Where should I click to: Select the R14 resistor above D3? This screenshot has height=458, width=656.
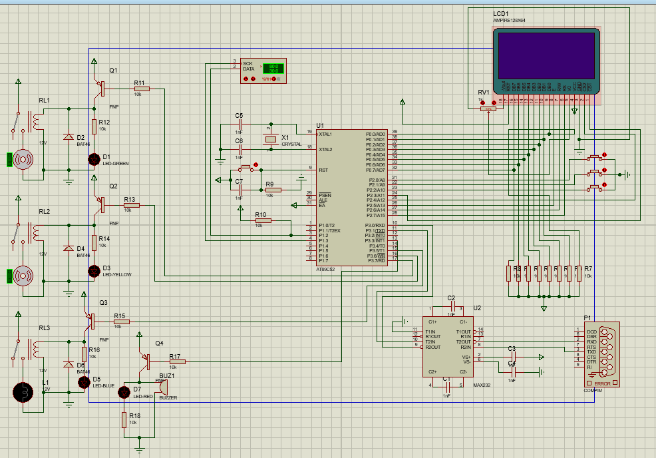tap(94, 243)
